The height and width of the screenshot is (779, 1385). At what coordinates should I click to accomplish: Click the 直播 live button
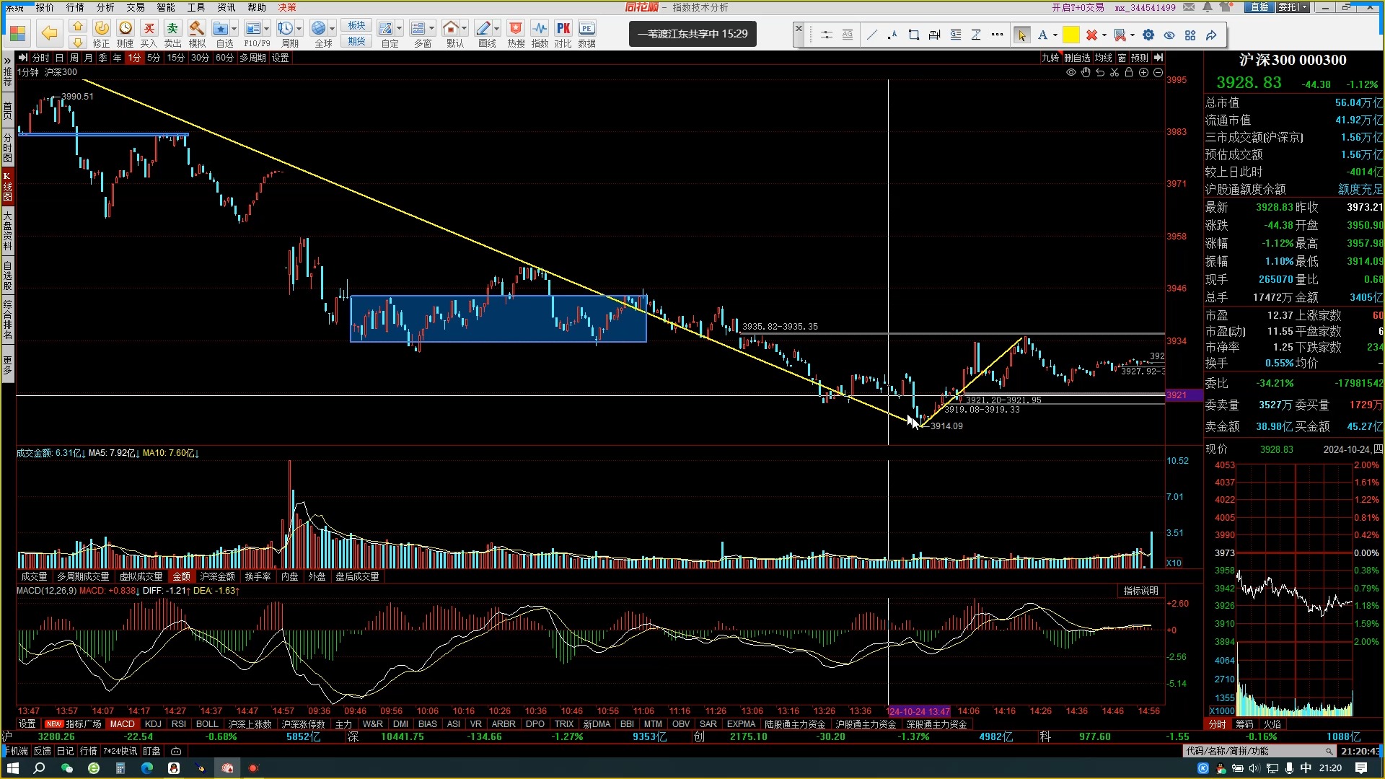pos(1259,7)
